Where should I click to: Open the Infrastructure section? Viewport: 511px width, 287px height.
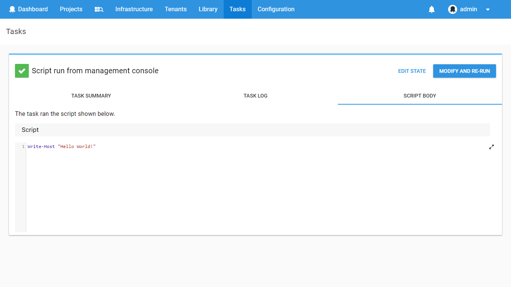[134, 9]
